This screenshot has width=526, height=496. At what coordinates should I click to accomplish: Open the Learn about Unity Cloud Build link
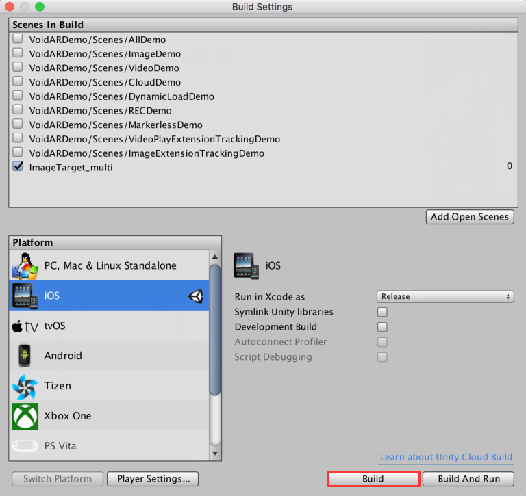point(446,457)
